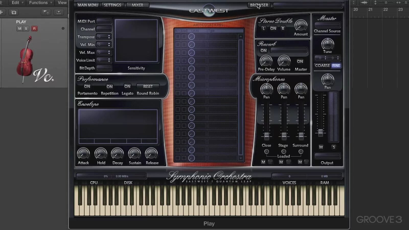The height and width of the screenshot is (230, 409).
Task: Click the Close microphone fader
Action: coord(266,136)
